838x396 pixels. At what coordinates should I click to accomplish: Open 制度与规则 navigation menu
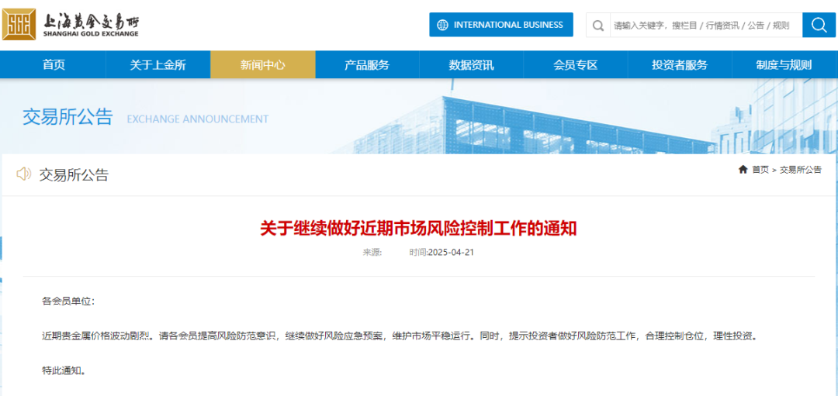pos(784,65)
